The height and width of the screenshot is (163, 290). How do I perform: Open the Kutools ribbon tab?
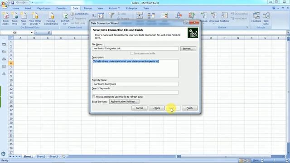click(115, 8)
